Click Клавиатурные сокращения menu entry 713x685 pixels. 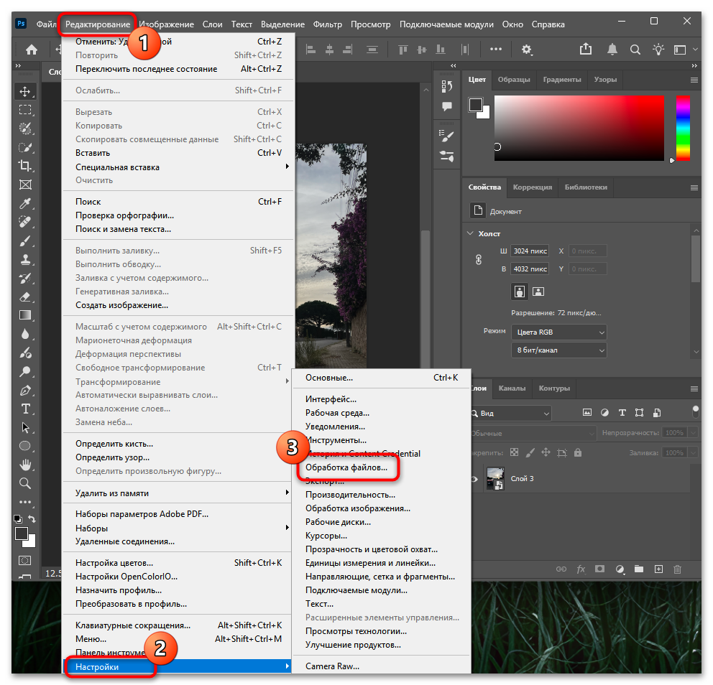[133, 625]
